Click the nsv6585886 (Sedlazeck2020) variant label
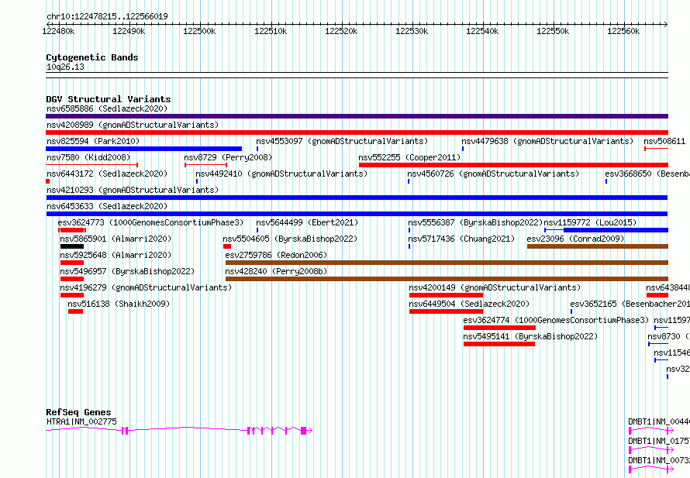The image size is (690, 478). 107,108
